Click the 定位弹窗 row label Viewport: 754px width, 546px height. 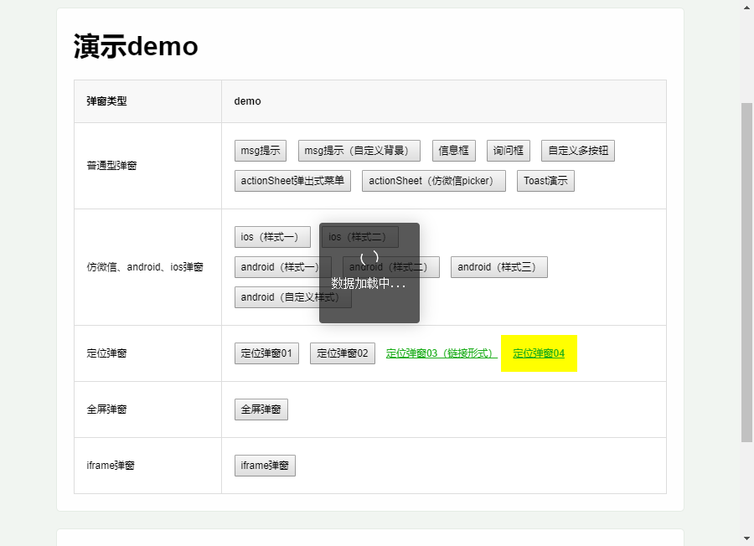[x=106, y=353]
